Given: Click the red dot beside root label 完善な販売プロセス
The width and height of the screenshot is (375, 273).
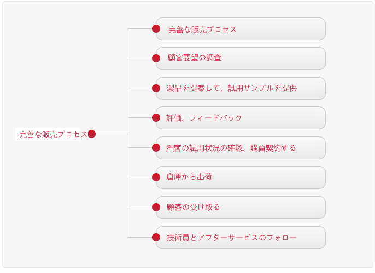Looking at the screenshot, I should click(92, 134).
